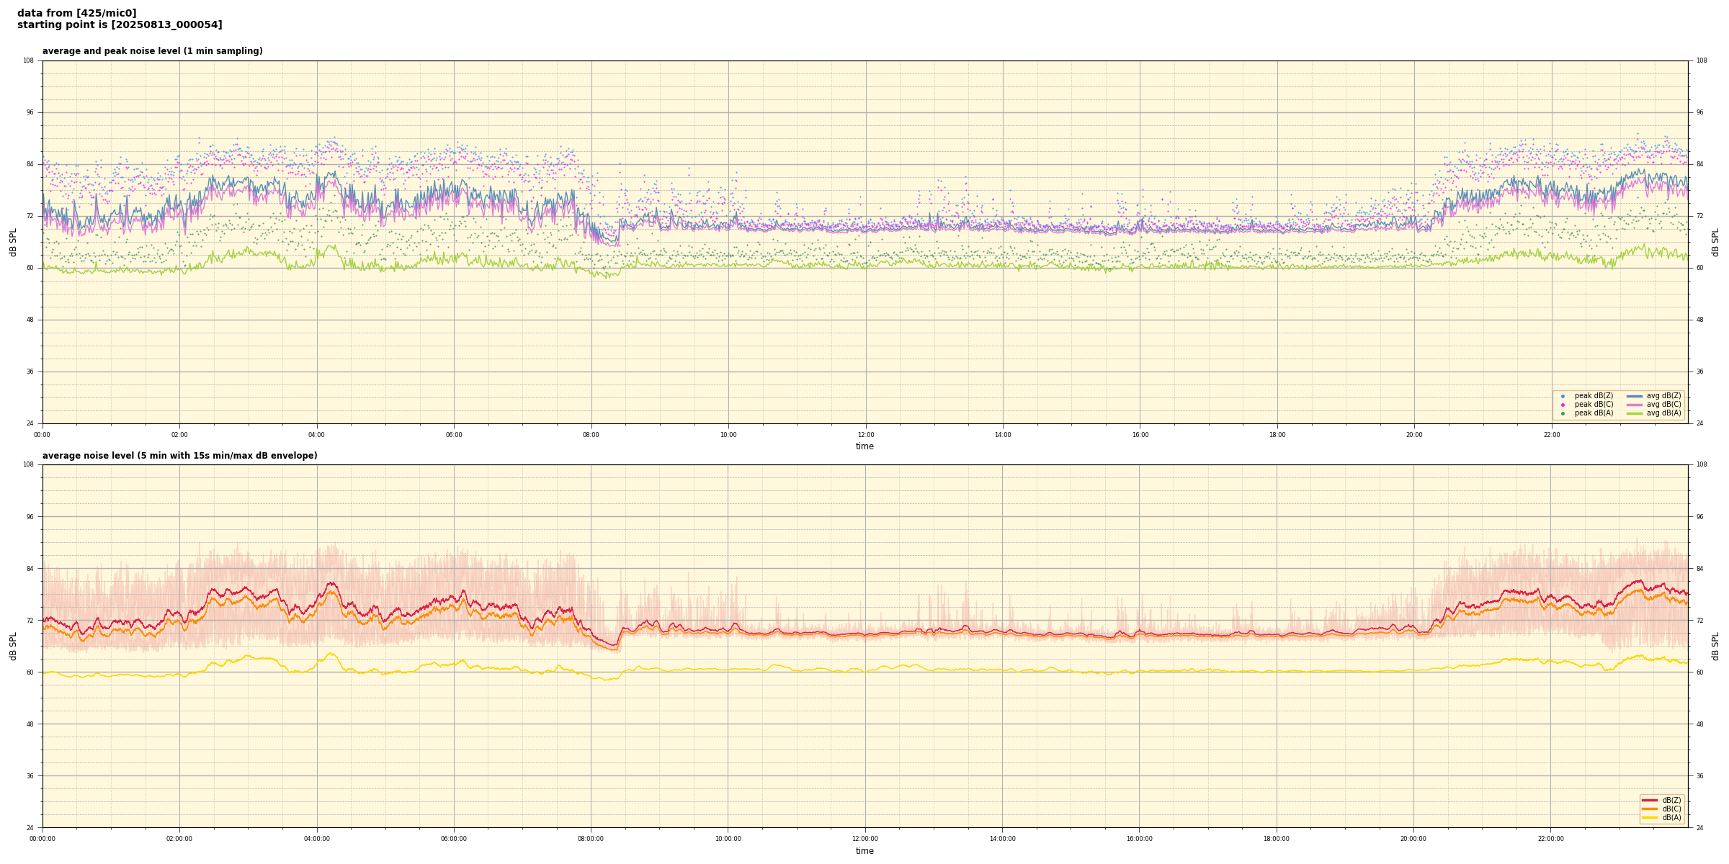Click the 'data from [425/mic0]' header text

(x=76, y=13)
